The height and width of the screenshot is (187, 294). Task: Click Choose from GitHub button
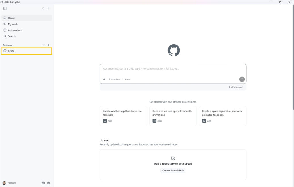coord(173,171)
